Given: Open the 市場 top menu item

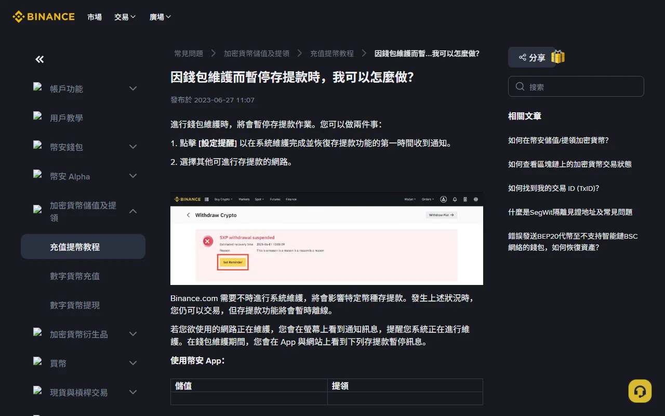Looking at the screenshot, I should (x=95, y=17).
